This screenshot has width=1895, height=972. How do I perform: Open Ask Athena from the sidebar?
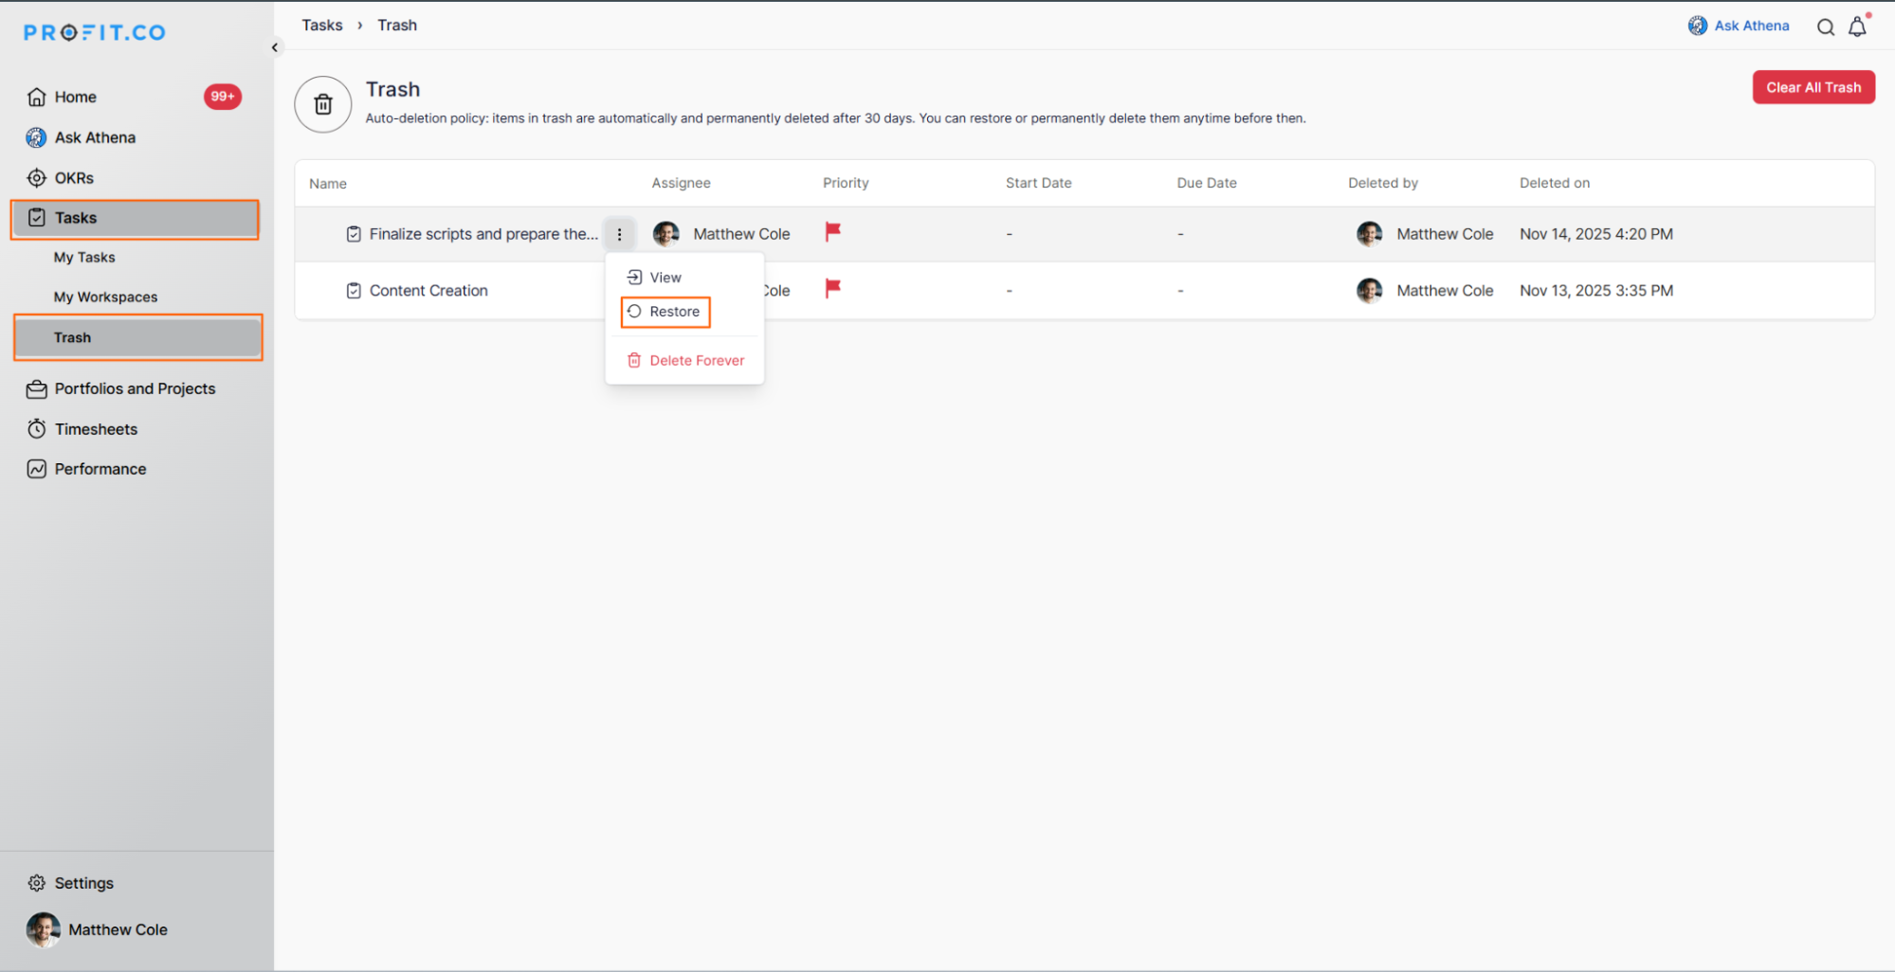pos(94,137)
